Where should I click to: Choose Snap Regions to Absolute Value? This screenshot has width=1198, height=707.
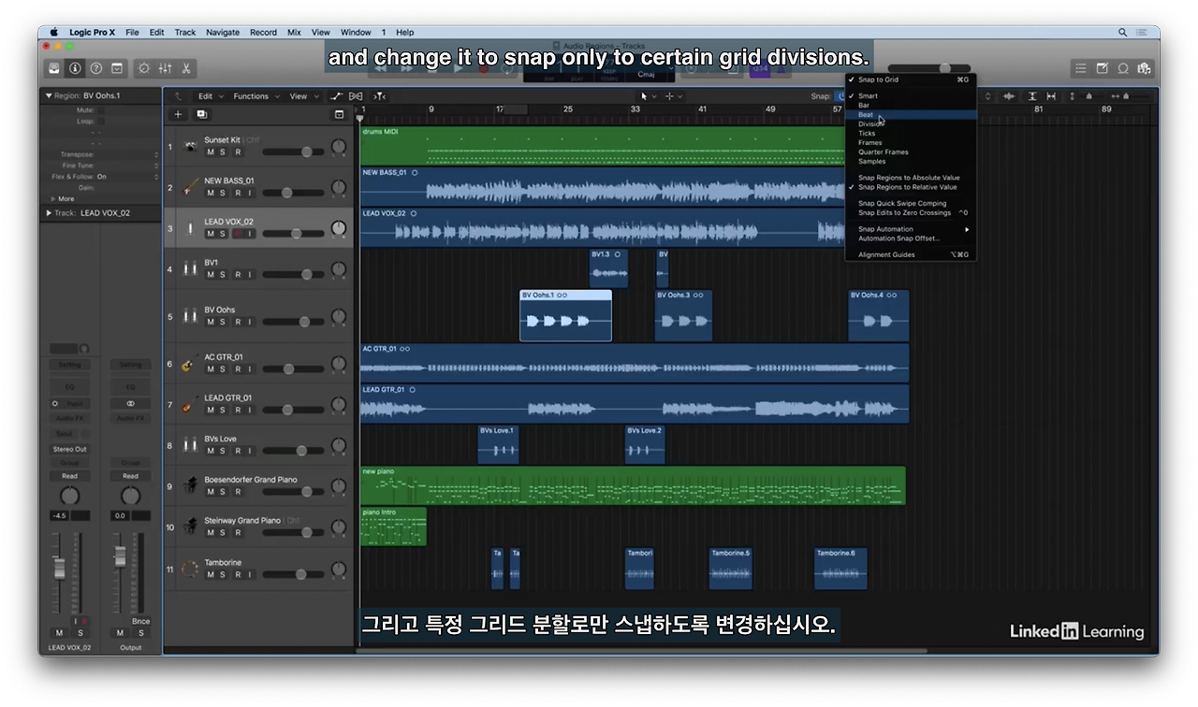(x=912, y=178)
